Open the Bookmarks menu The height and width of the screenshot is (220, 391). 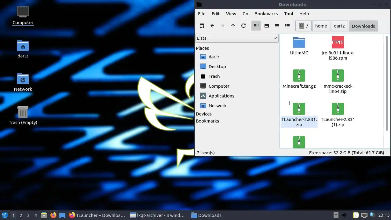click(266, 14)
